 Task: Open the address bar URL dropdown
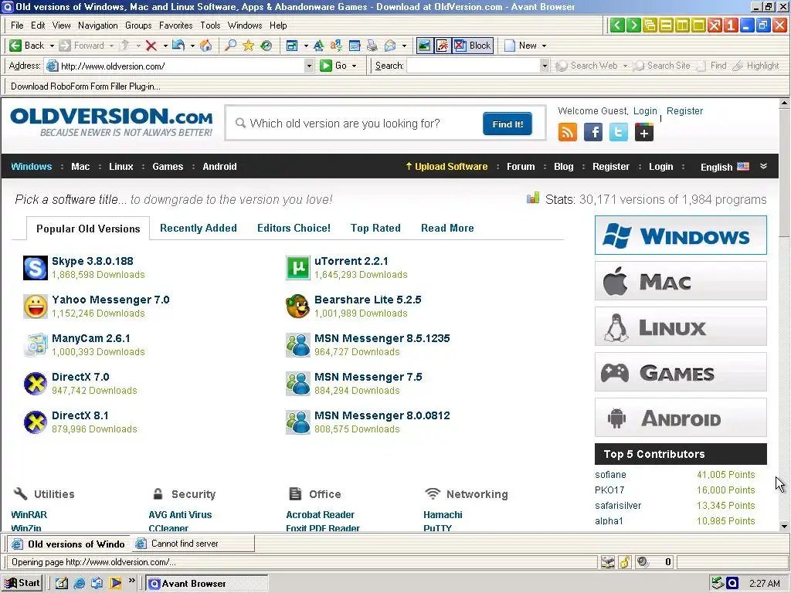point(309,66)
